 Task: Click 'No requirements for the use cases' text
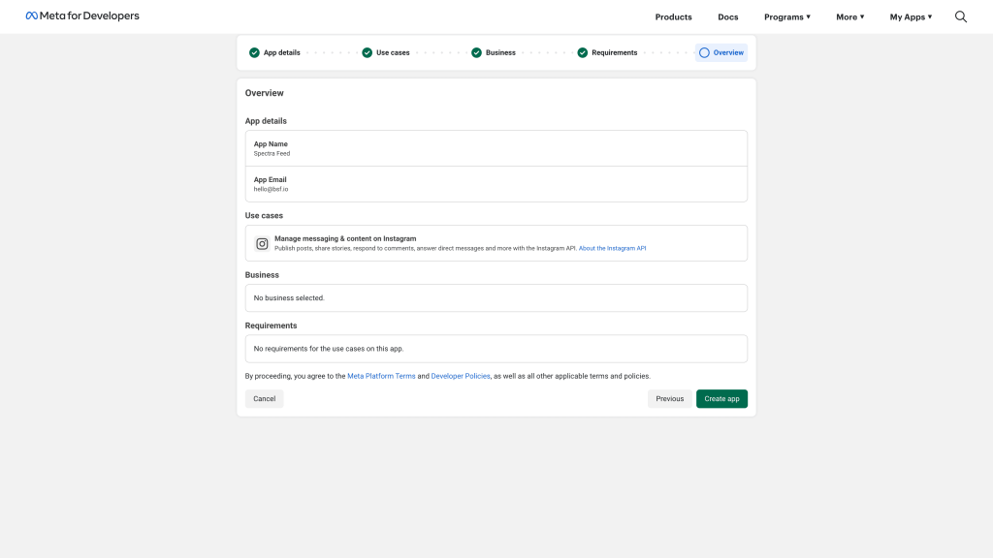click(328, 349)
